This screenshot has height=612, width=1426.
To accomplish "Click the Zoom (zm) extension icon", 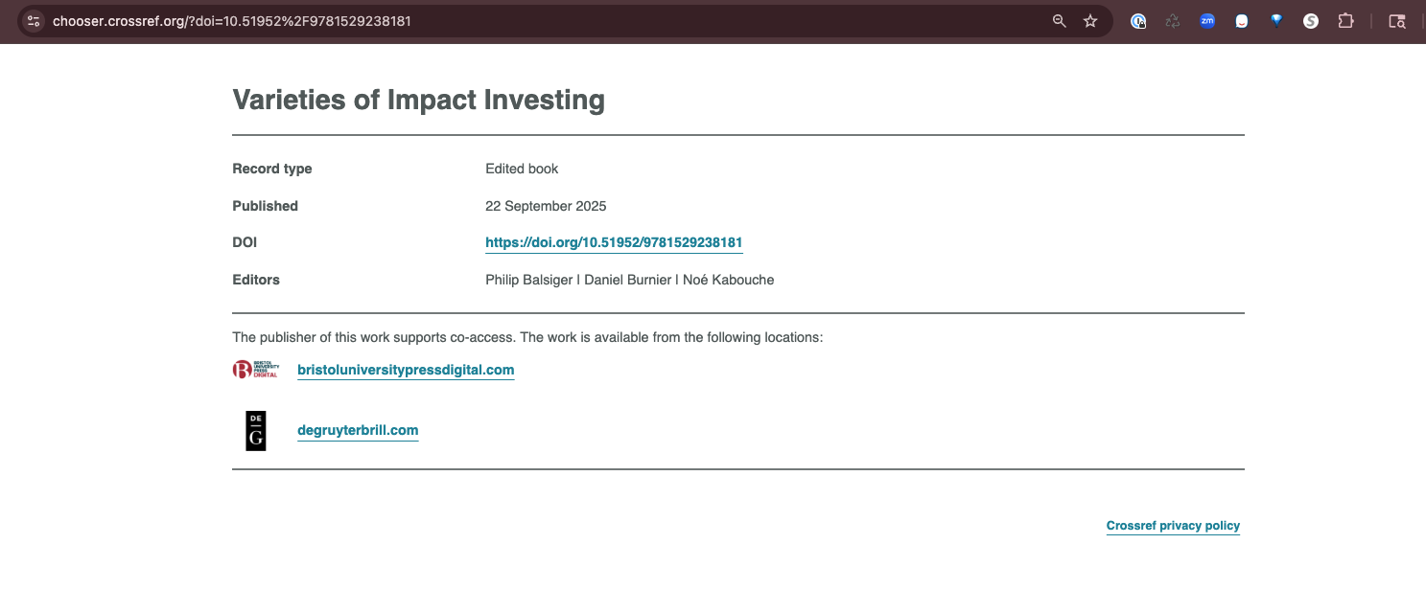I will click(x=1207, y=21).
